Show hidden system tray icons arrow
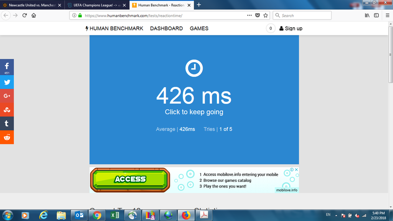The image size is (393, 221). (336, 216)
